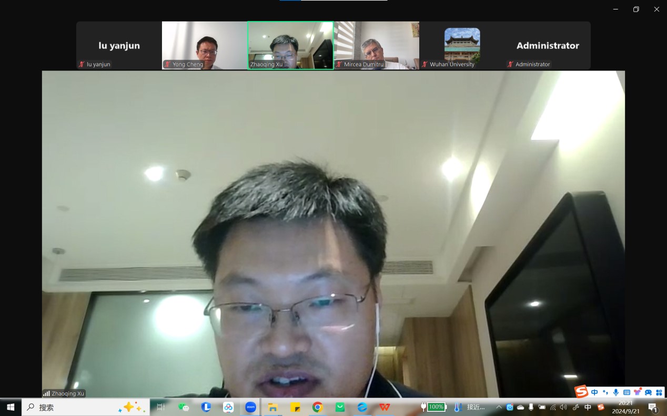This screenshot has height=416, width=667.
Task: Open the volume control in system tray
Action: tap(563, 407)
